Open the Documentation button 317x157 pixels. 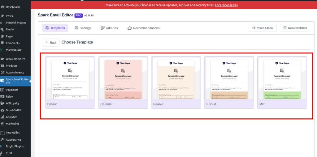tap(295, 28)
